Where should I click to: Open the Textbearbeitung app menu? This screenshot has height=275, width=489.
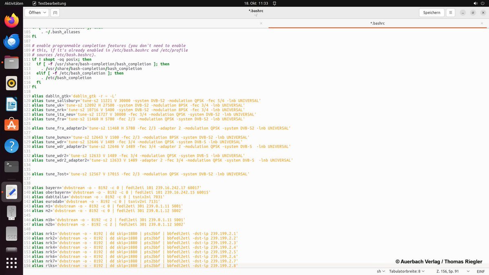[x=49, y=3]
